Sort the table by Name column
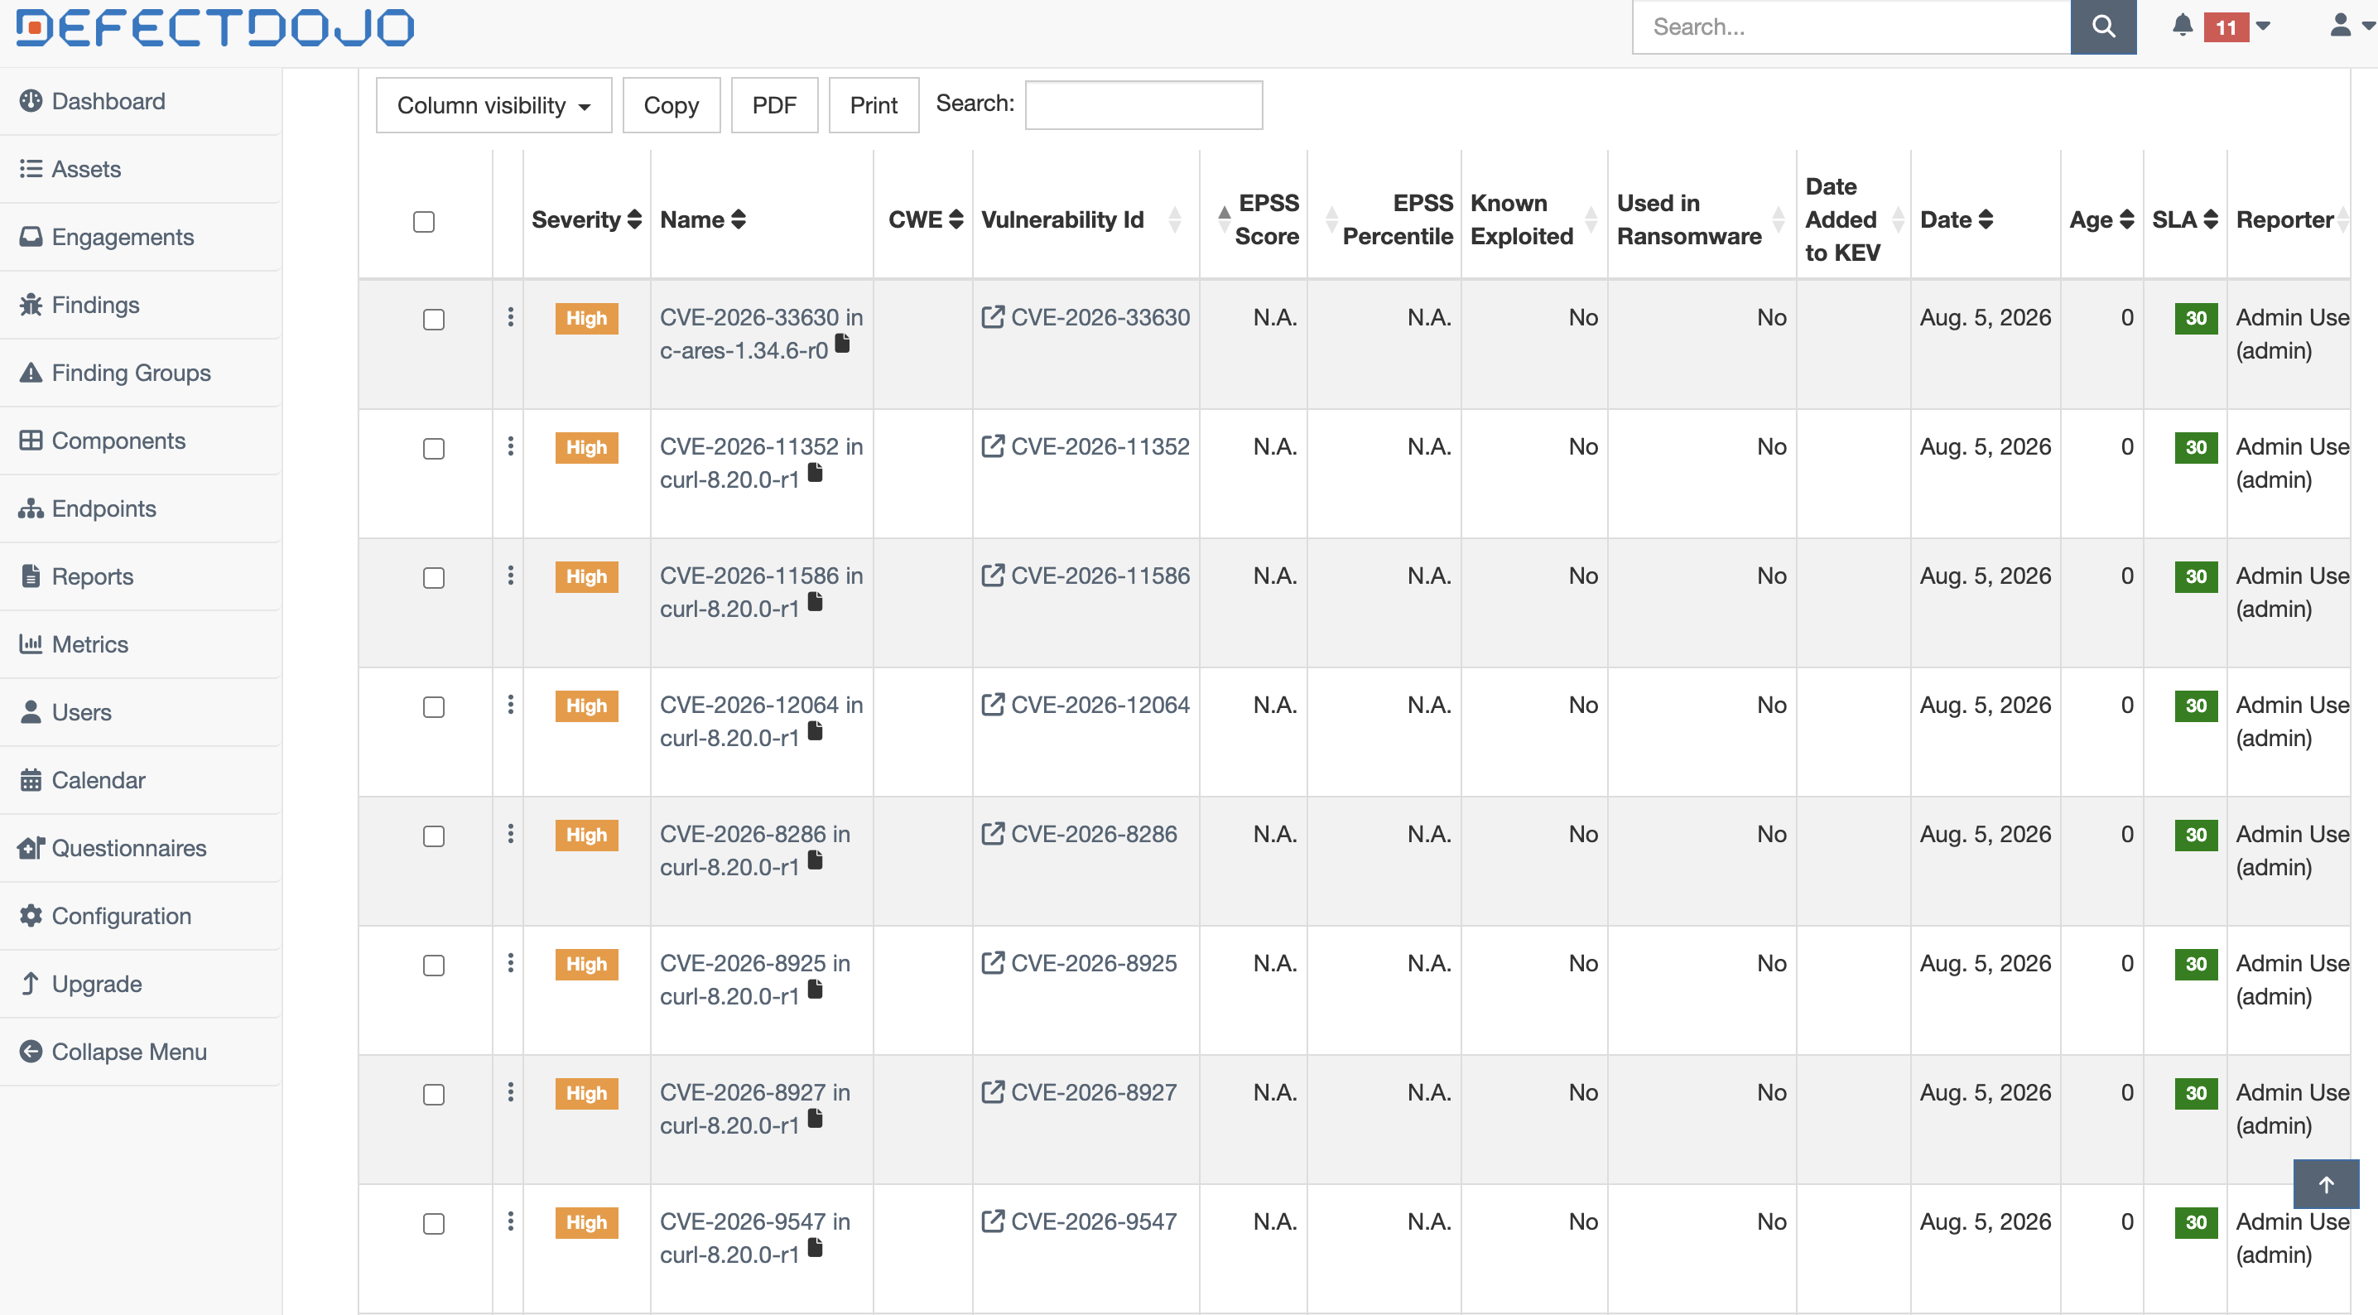This screenshot has width=2378, height=1315. click(702, 219)
